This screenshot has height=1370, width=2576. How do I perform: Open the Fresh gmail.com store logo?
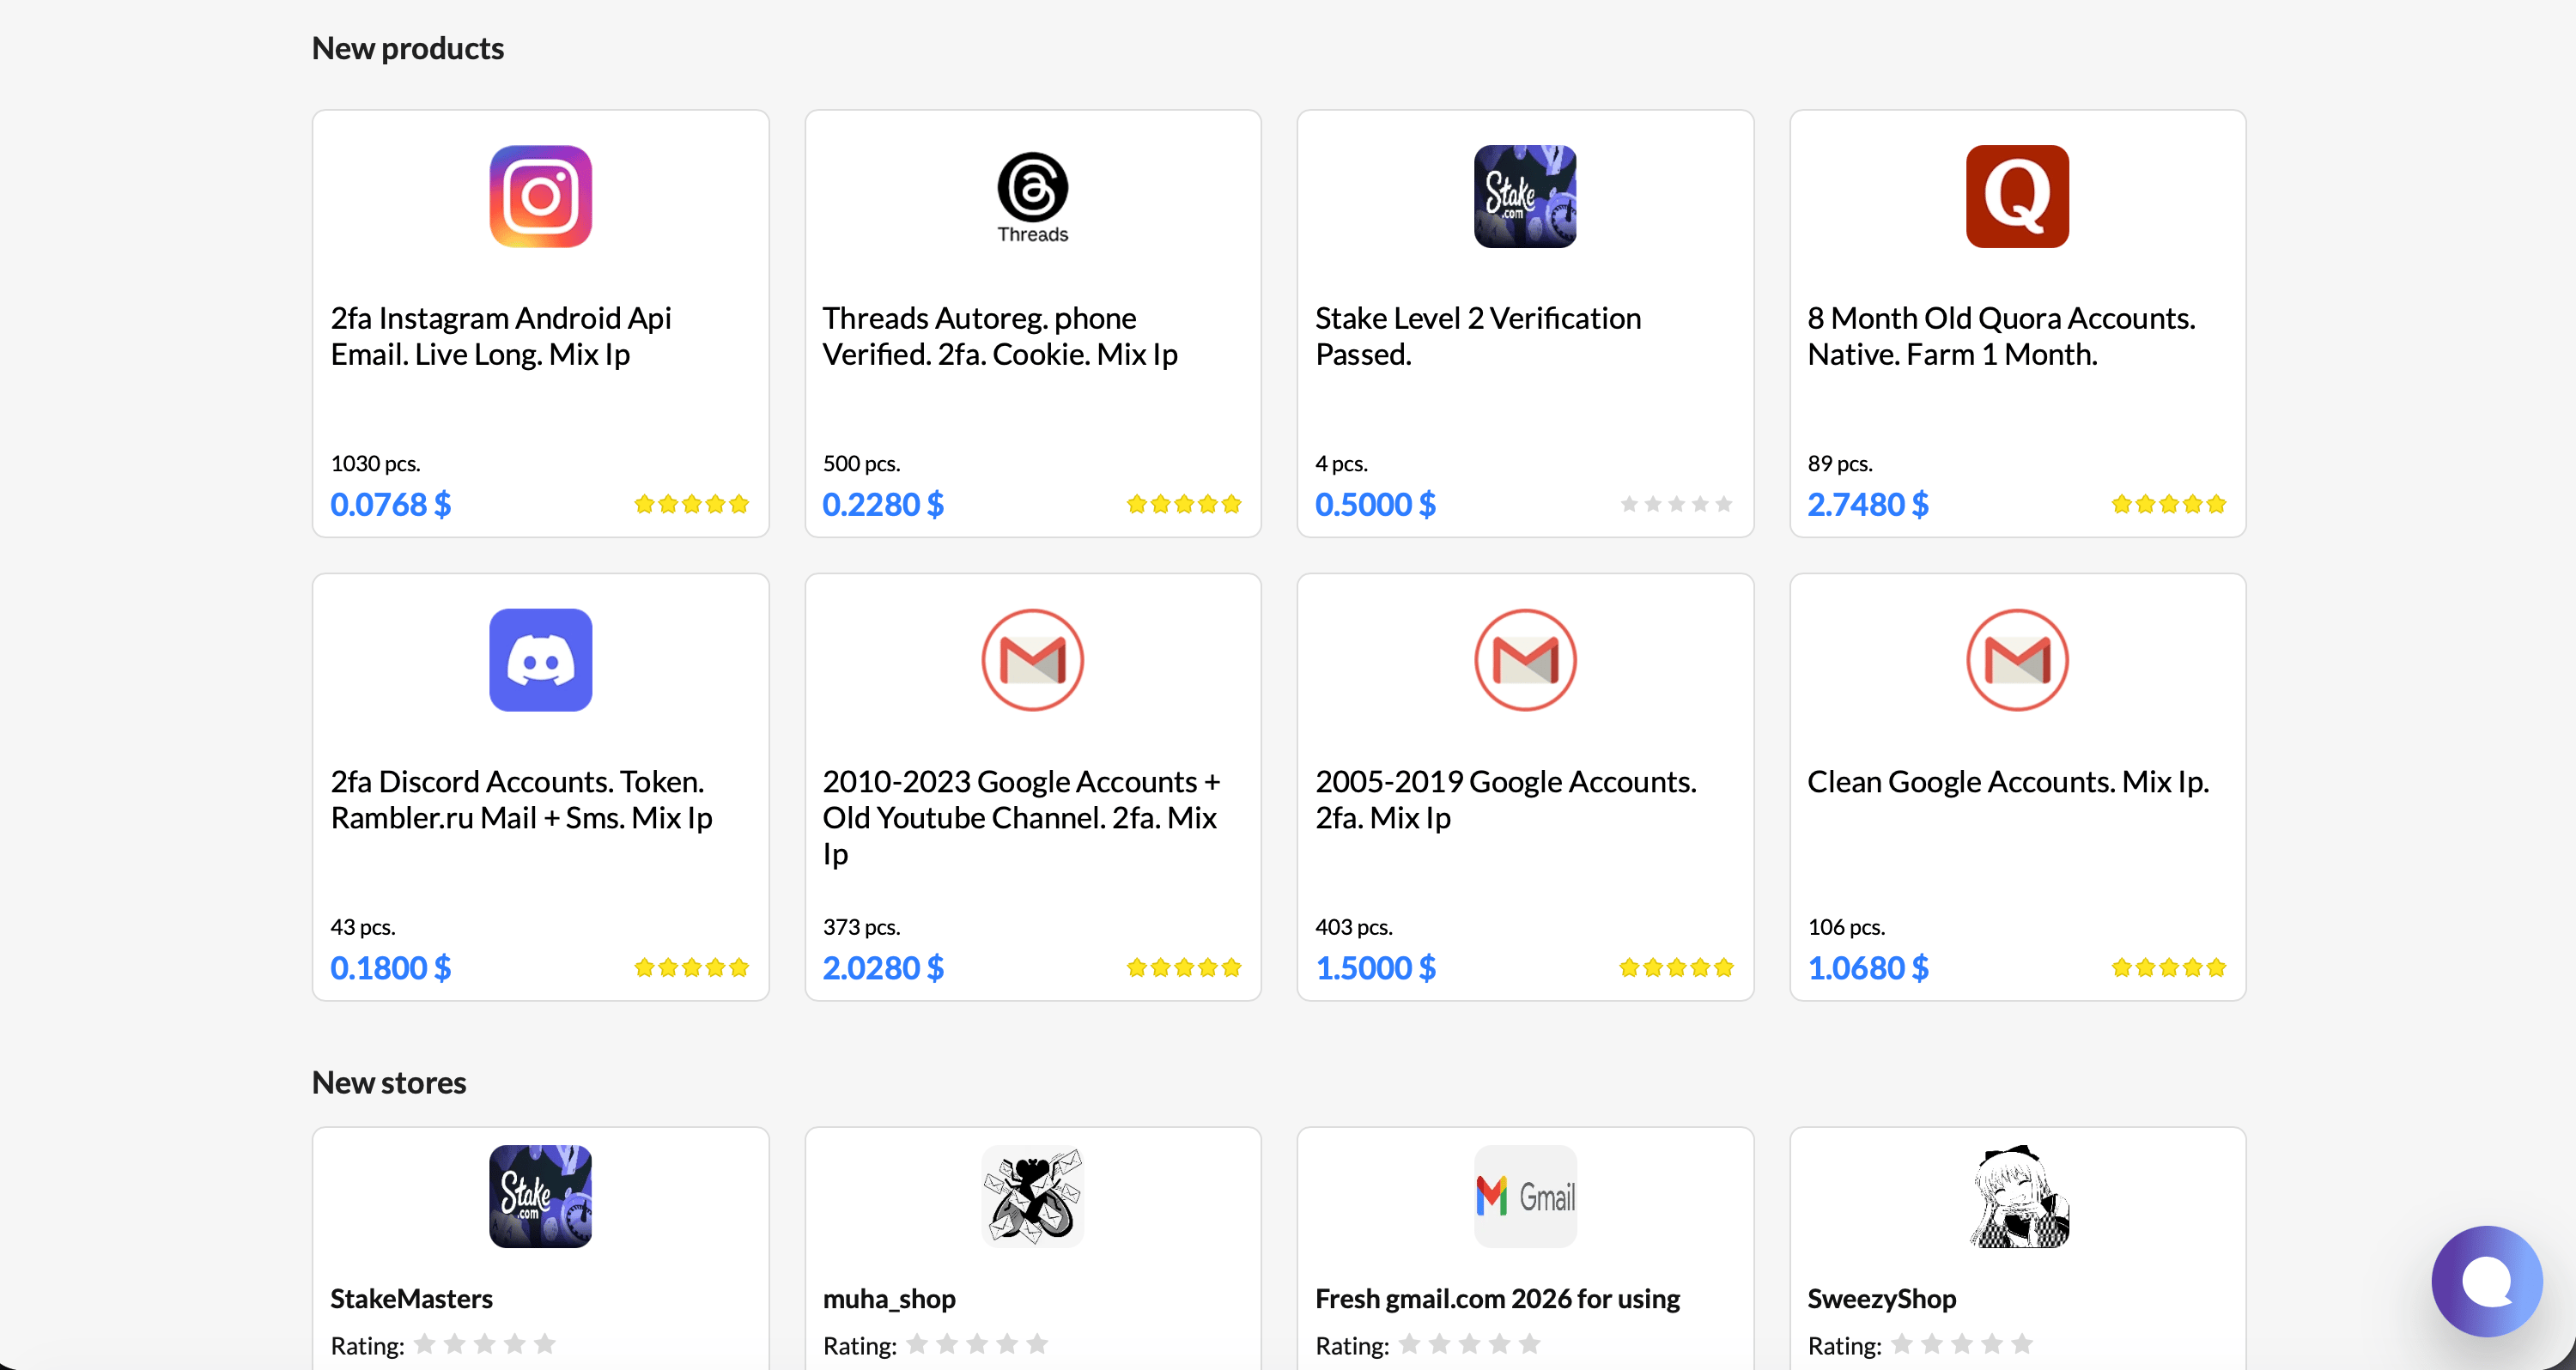pyautogui.click(x=1525, y=1196)
